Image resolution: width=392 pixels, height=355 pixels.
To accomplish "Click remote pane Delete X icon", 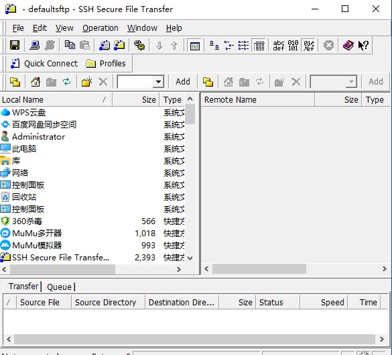I will (296, 82).
